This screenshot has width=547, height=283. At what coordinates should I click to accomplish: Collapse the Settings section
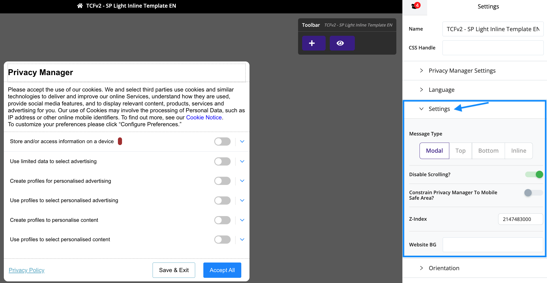(x=474, y=109)
